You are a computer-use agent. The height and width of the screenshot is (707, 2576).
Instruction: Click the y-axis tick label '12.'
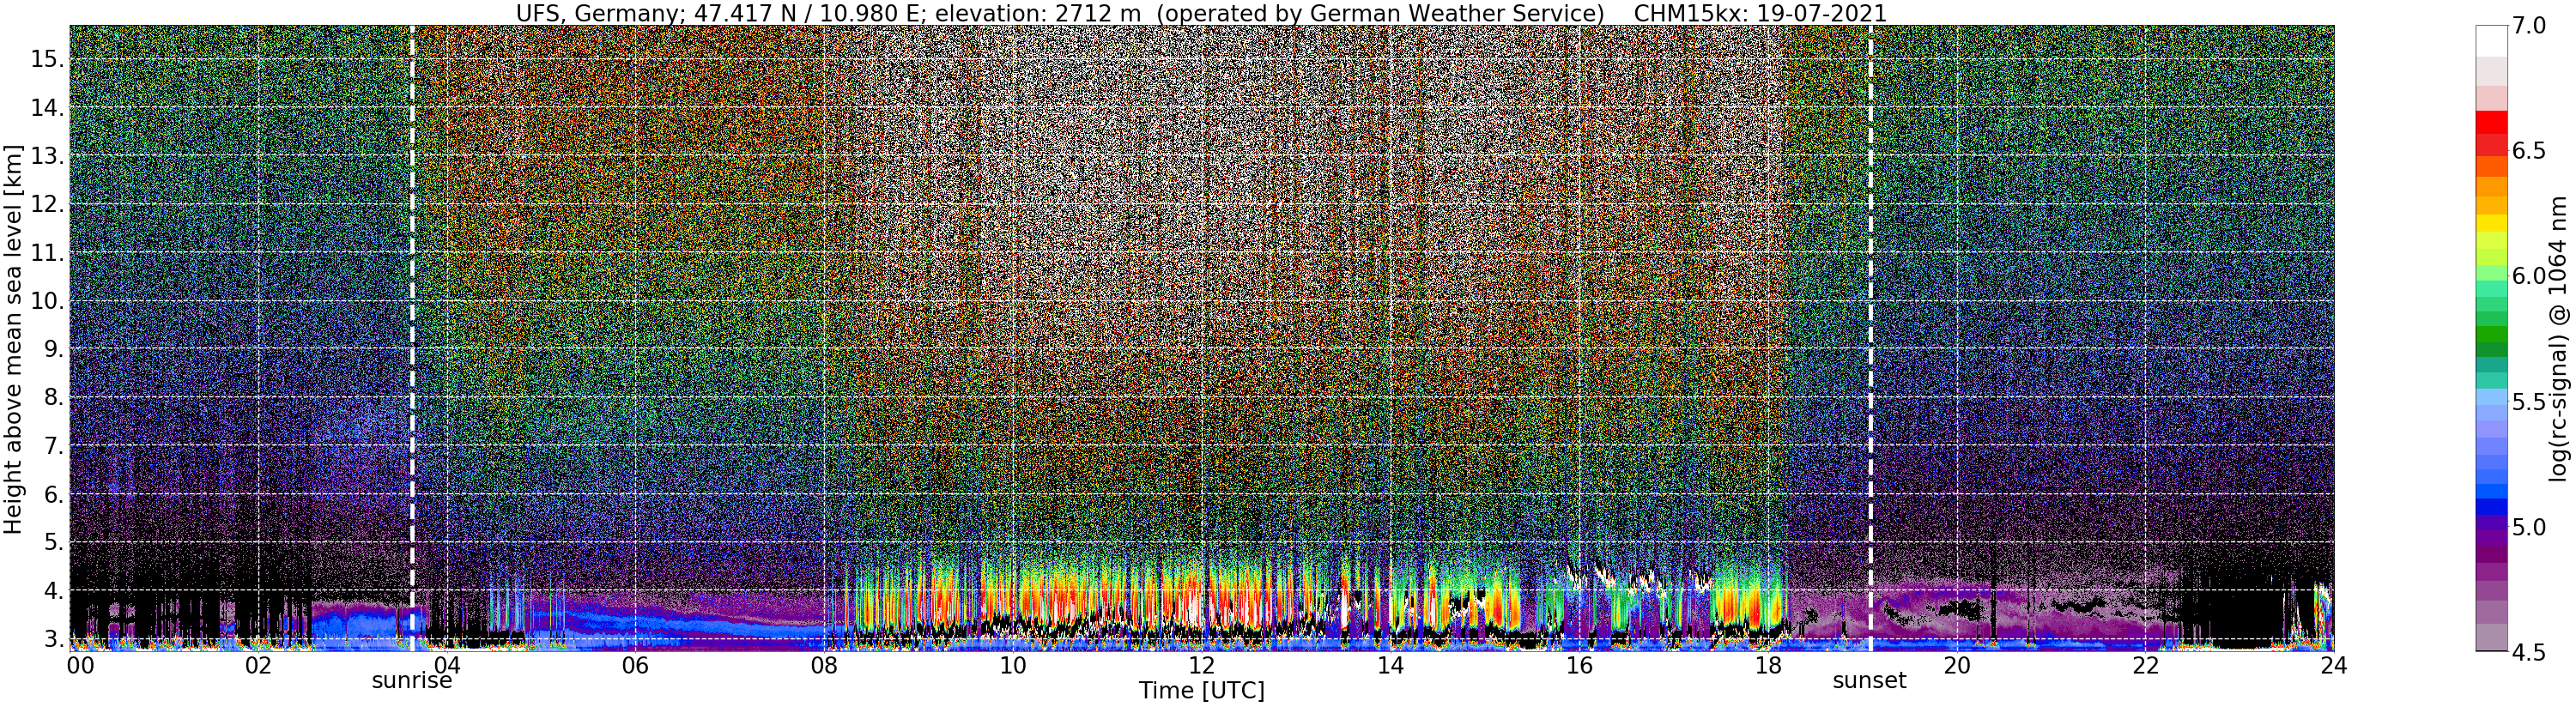[47, 204]
